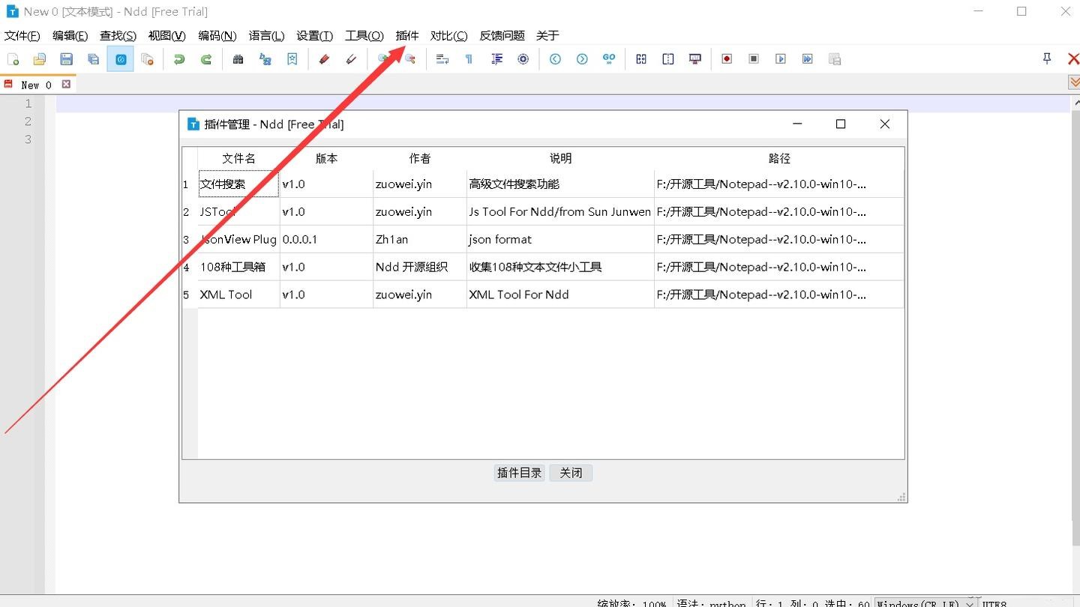Open the 插件 menu
The image size is (1080, 607).
pos(407,35)
